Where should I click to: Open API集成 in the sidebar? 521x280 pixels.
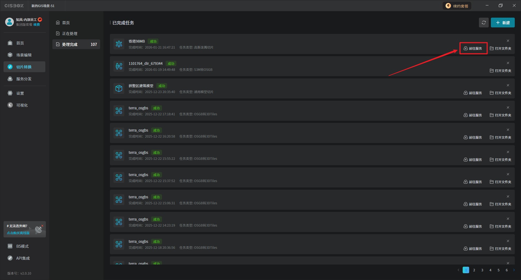click(23, 258)
